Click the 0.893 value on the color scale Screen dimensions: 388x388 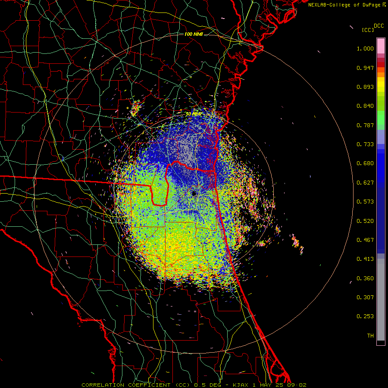(365, 87)
